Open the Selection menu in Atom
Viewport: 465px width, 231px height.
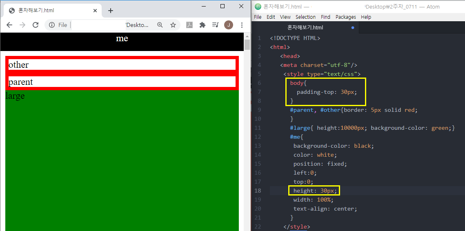[305, 17]
